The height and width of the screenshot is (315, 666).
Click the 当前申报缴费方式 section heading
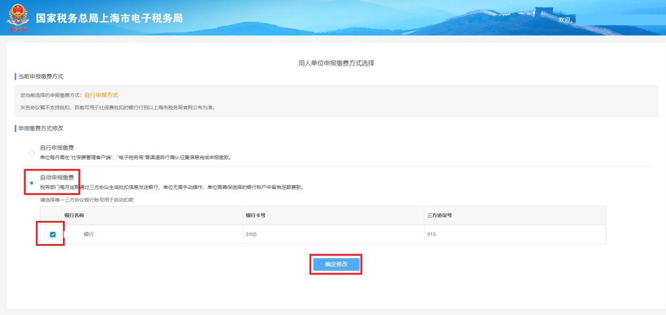(x=40, y=77)
